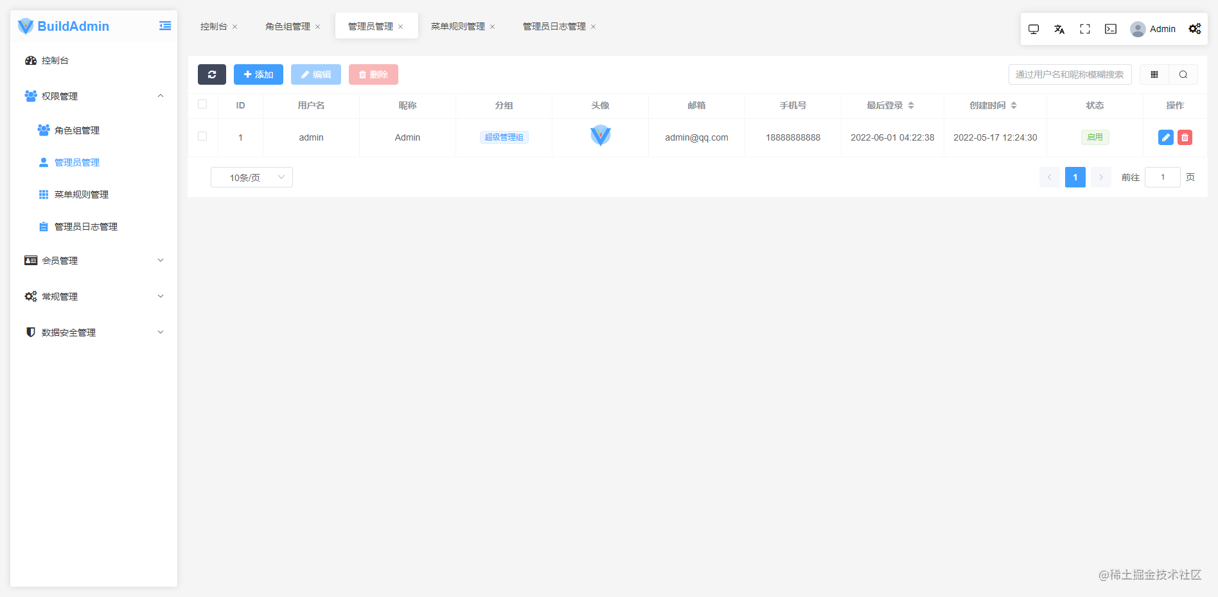Open the language translation switcher

click(1059, 29)
